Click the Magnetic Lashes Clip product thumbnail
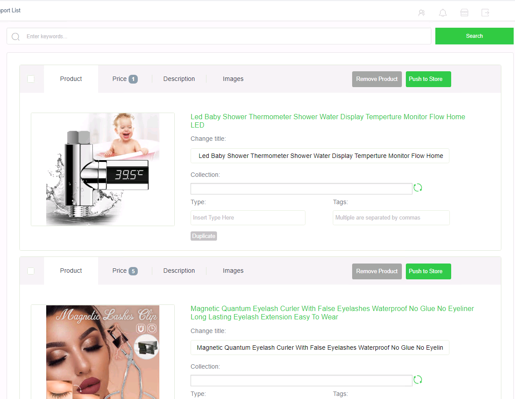Viewport: 515px width, 399px height. pos(103,352)
